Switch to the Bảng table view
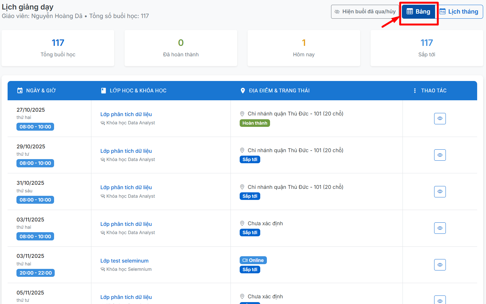The width and height of the screenshot is (486, 304). [418, 12]
